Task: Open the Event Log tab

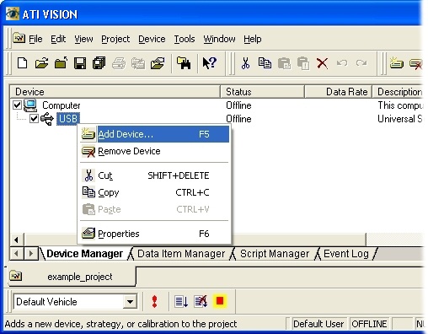Action: click(346, 254)
